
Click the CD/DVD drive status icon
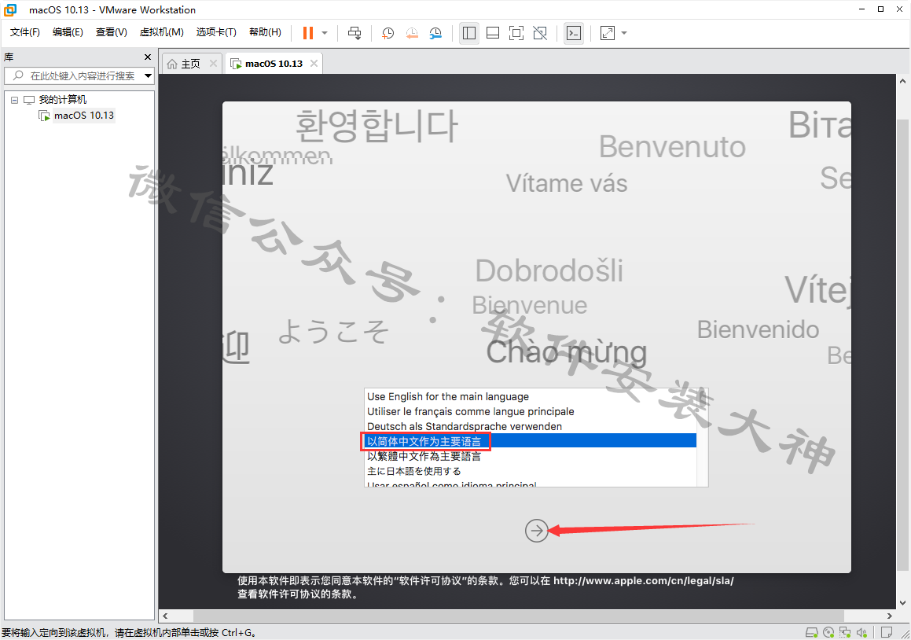[828, 632]
